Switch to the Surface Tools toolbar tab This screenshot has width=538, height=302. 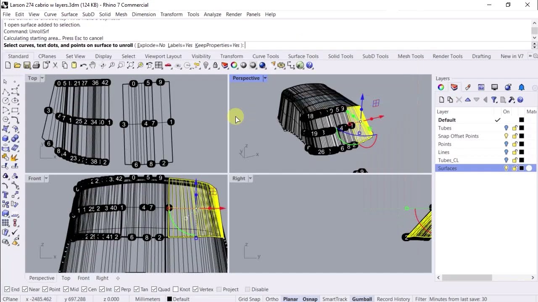pyautogui.click(x=303, y=56)
